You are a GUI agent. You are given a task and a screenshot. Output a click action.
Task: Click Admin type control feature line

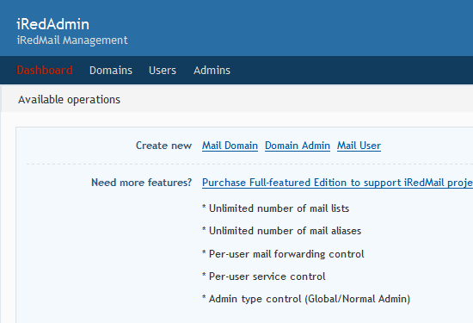pyautogui.click(x=306, y=299)
